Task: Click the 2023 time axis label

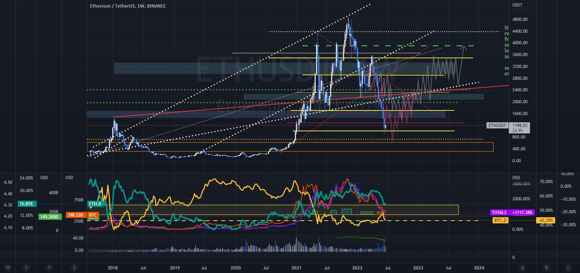Action: tap(418, 268)
